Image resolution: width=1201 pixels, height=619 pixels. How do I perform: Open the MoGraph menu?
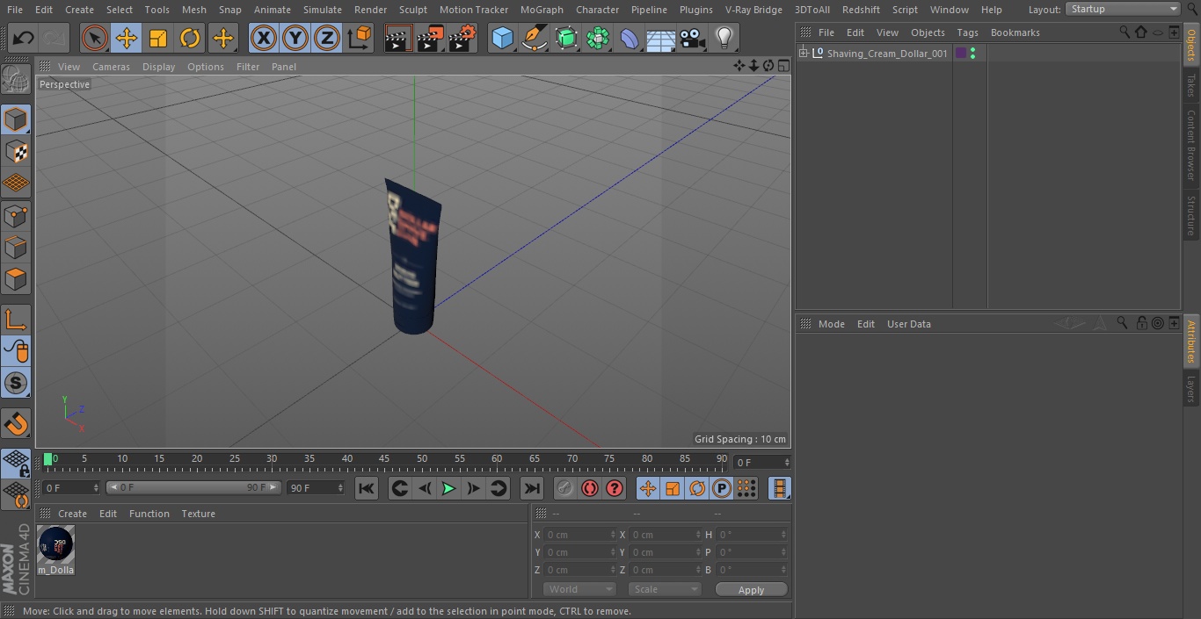542,10
